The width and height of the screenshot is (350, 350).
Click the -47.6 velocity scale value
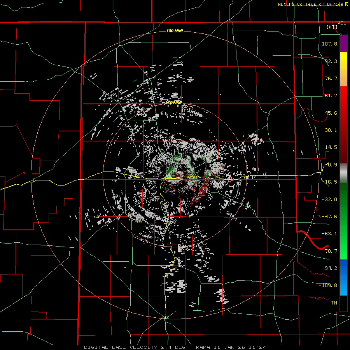pyautogui.click(x=329, y=217)
